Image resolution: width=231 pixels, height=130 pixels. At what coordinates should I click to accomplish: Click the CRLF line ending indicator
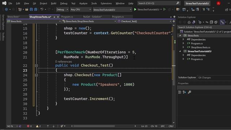[171, 126]
